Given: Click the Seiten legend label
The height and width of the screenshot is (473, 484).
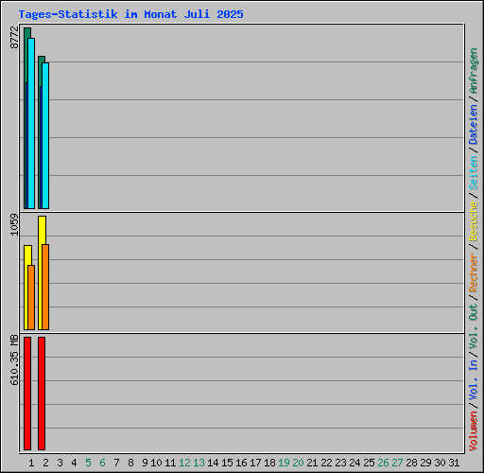Looking at the screenshot, I should click(x=474, y=173).
